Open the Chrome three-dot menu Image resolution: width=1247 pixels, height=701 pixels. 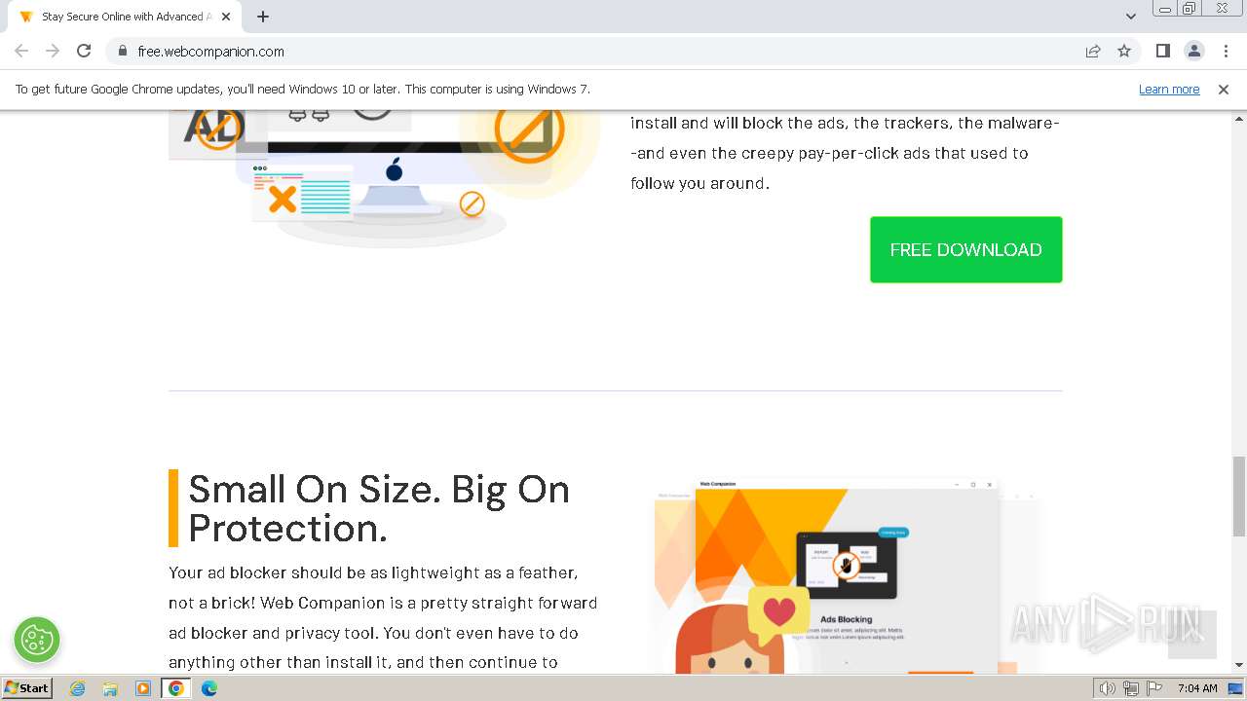pyautogui.click(x=1226, y=51)
